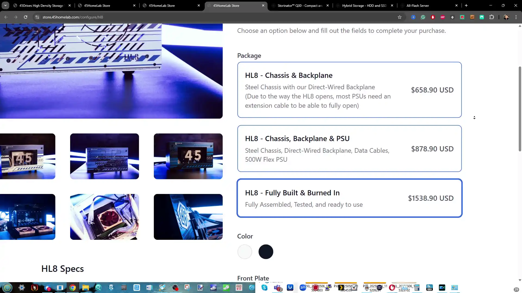Choose the white color swatch
Viewport: 522px width, 293px height.
[245, 252]
